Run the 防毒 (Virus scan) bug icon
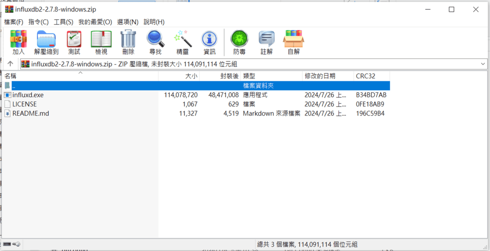This screenshot has width=490, height=251. point(239,39)
